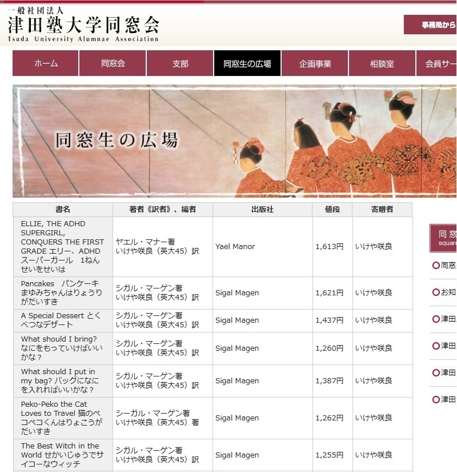
Task: Click the 出版社 column header
Action: coord(262,209)
